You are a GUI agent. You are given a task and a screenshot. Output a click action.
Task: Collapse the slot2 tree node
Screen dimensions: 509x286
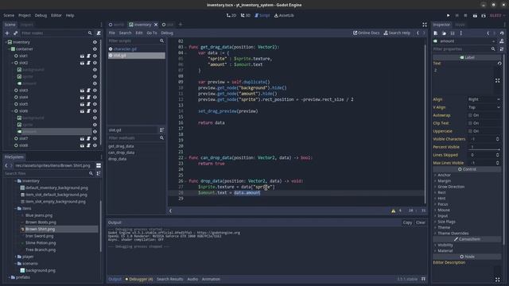(x=13, y=63)
